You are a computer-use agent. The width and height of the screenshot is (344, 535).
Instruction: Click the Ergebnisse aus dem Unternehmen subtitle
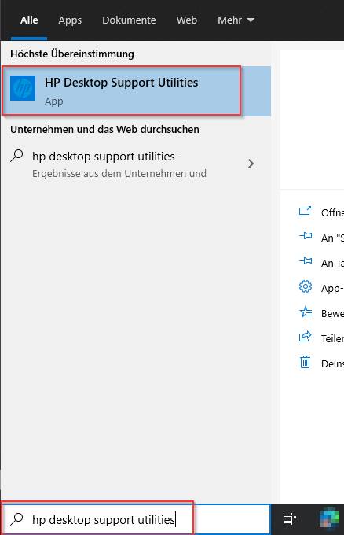(x=119, y=174)
